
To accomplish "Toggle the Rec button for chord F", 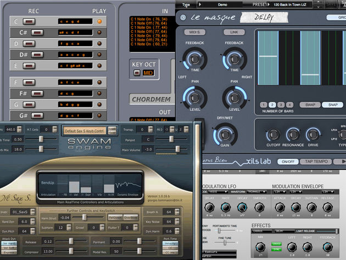I will (29, 82).
